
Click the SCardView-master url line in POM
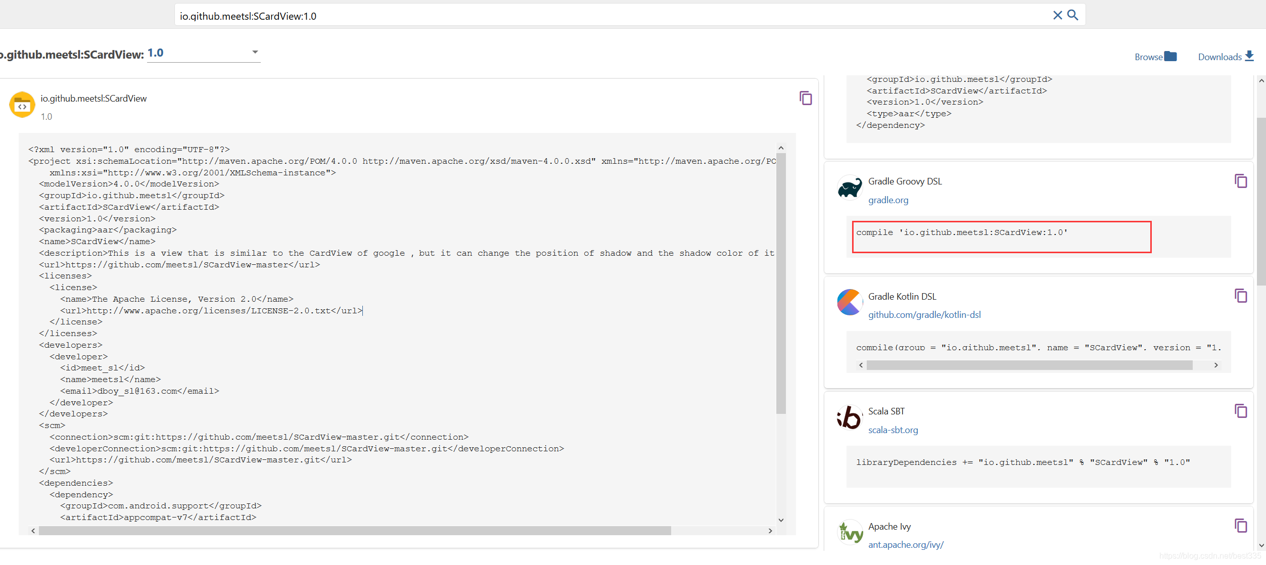[179, 265]
